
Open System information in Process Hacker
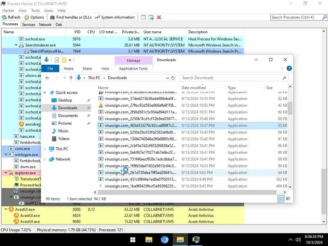click(115, 17)
